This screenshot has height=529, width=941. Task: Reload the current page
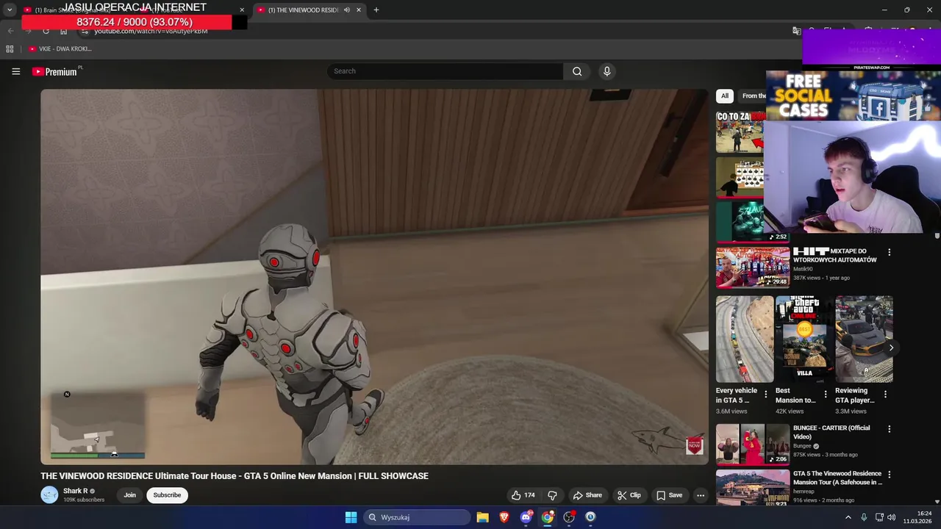coord(46,31)
